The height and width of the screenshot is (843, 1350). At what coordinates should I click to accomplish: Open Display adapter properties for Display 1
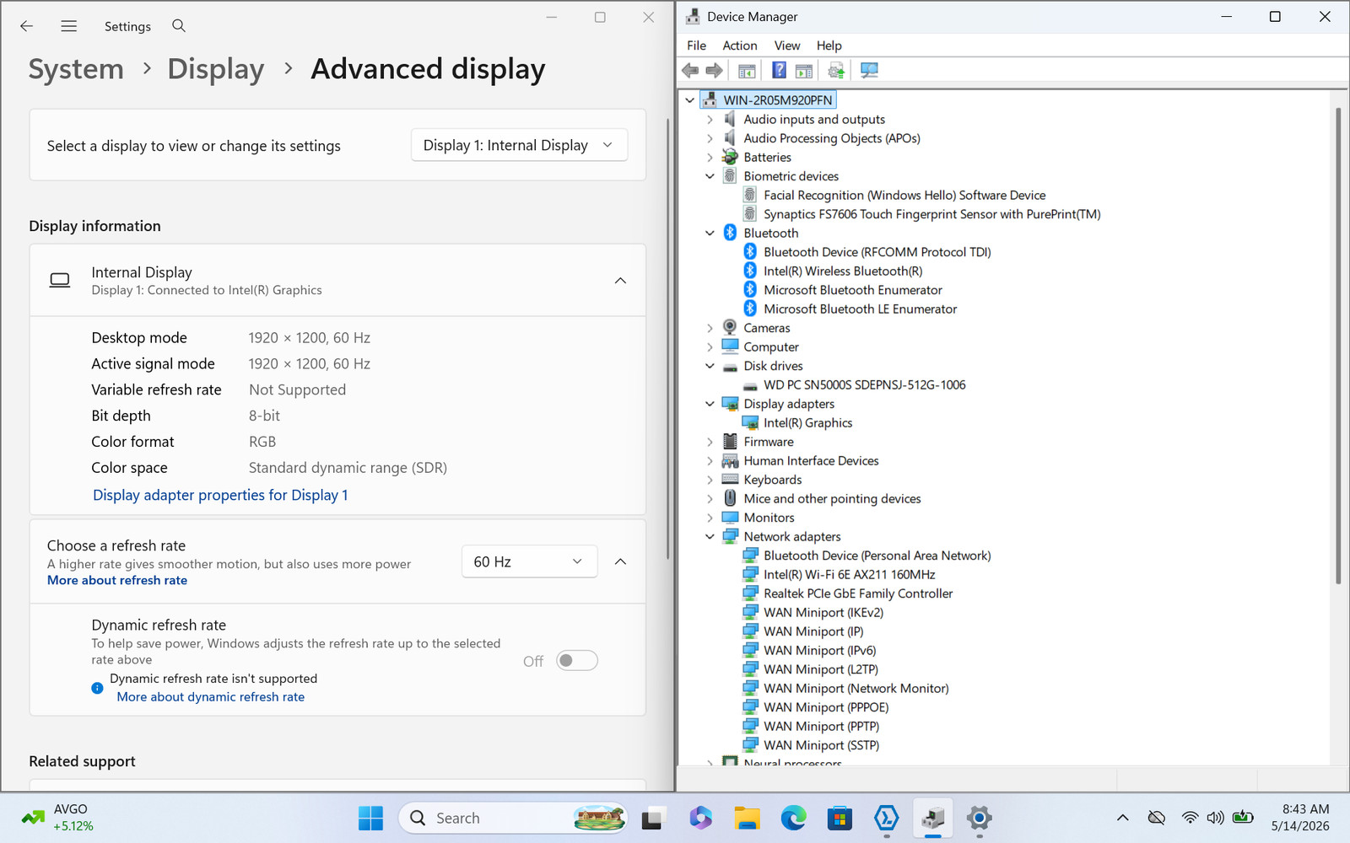pos(220,495)
